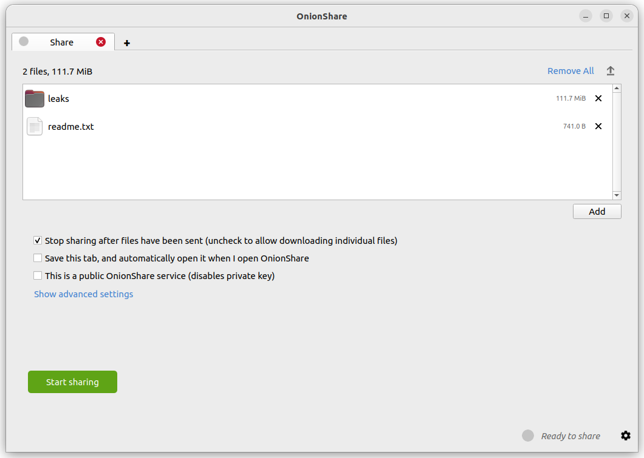The height and width of the screenshot is (458, 644).
Task: Remove readme.txt from the file list
Action: pos(598,126)
